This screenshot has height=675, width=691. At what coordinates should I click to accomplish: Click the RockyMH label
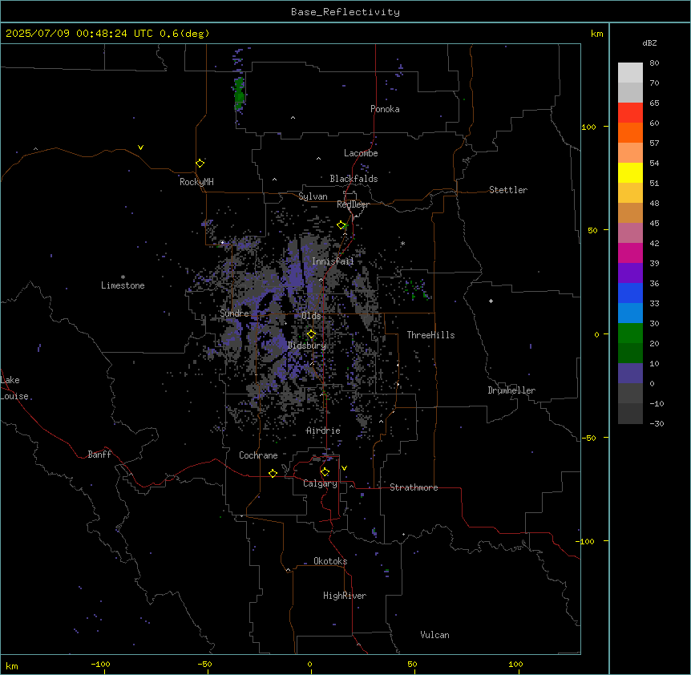pos(196,182)
